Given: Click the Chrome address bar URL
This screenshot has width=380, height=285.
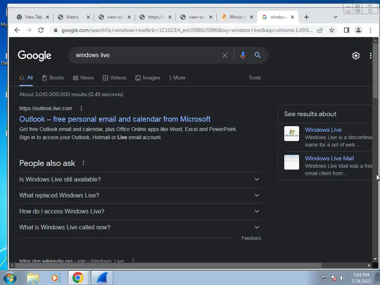Looking at the screenshot, I should click(x=187, y=30).
